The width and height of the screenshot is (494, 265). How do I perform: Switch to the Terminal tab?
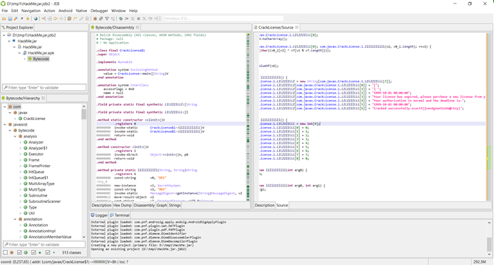coord(120,215)
